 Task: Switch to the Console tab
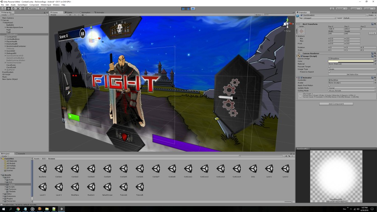tap(21, 153)
